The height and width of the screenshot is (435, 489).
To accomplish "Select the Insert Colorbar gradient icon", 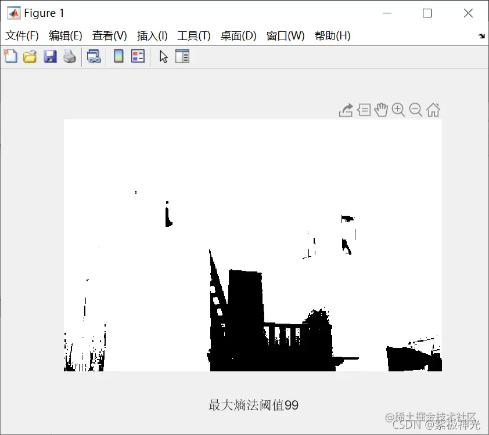I will pos(118,56).
